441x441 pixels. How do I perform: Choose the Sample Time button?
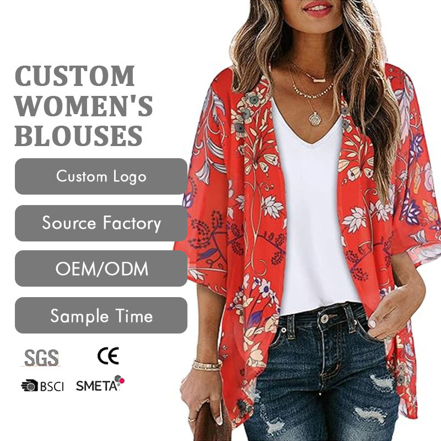pyautogui.click(x=101, y=315)
